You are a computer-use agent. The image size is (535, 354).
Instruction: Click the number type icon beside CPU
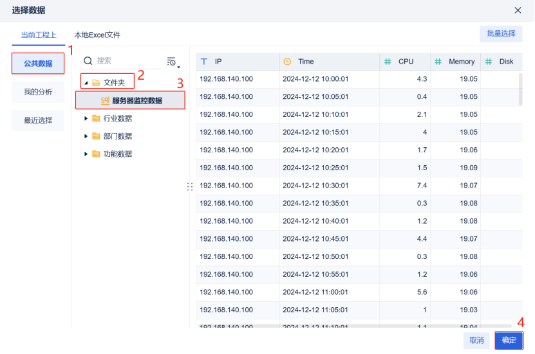(x=388, y=62)
